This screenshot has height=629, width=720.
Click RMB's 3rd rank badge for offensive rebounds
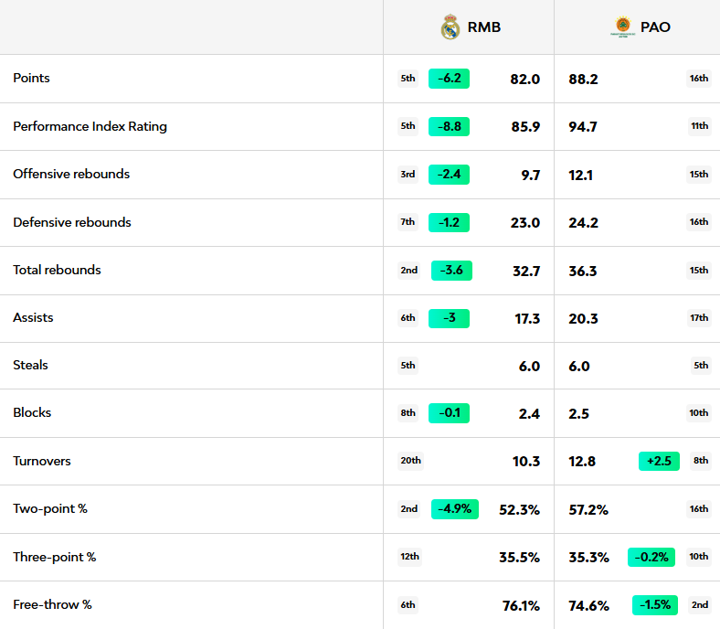click(x=408, y=175)
